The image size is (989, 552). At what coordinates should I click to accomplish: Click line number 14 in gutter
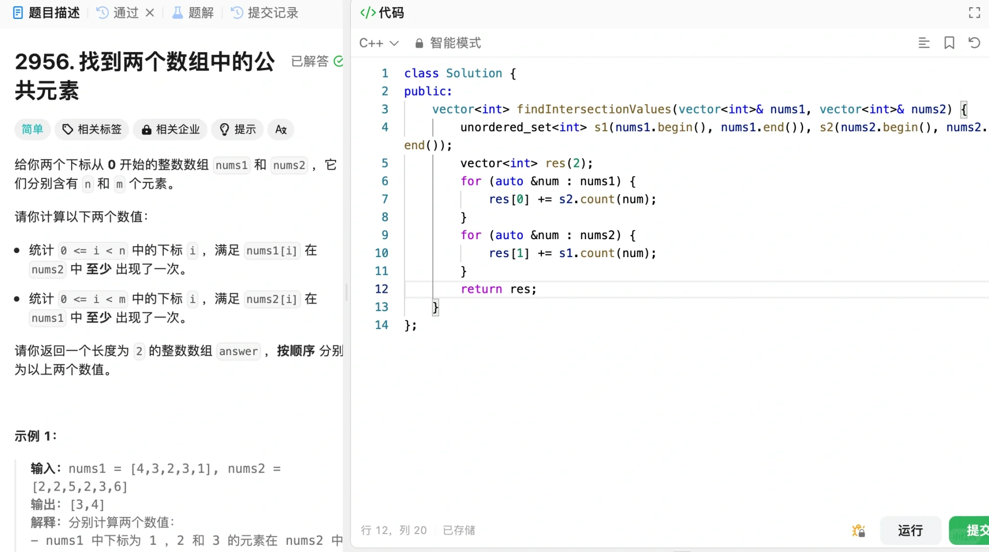[381, 325]
